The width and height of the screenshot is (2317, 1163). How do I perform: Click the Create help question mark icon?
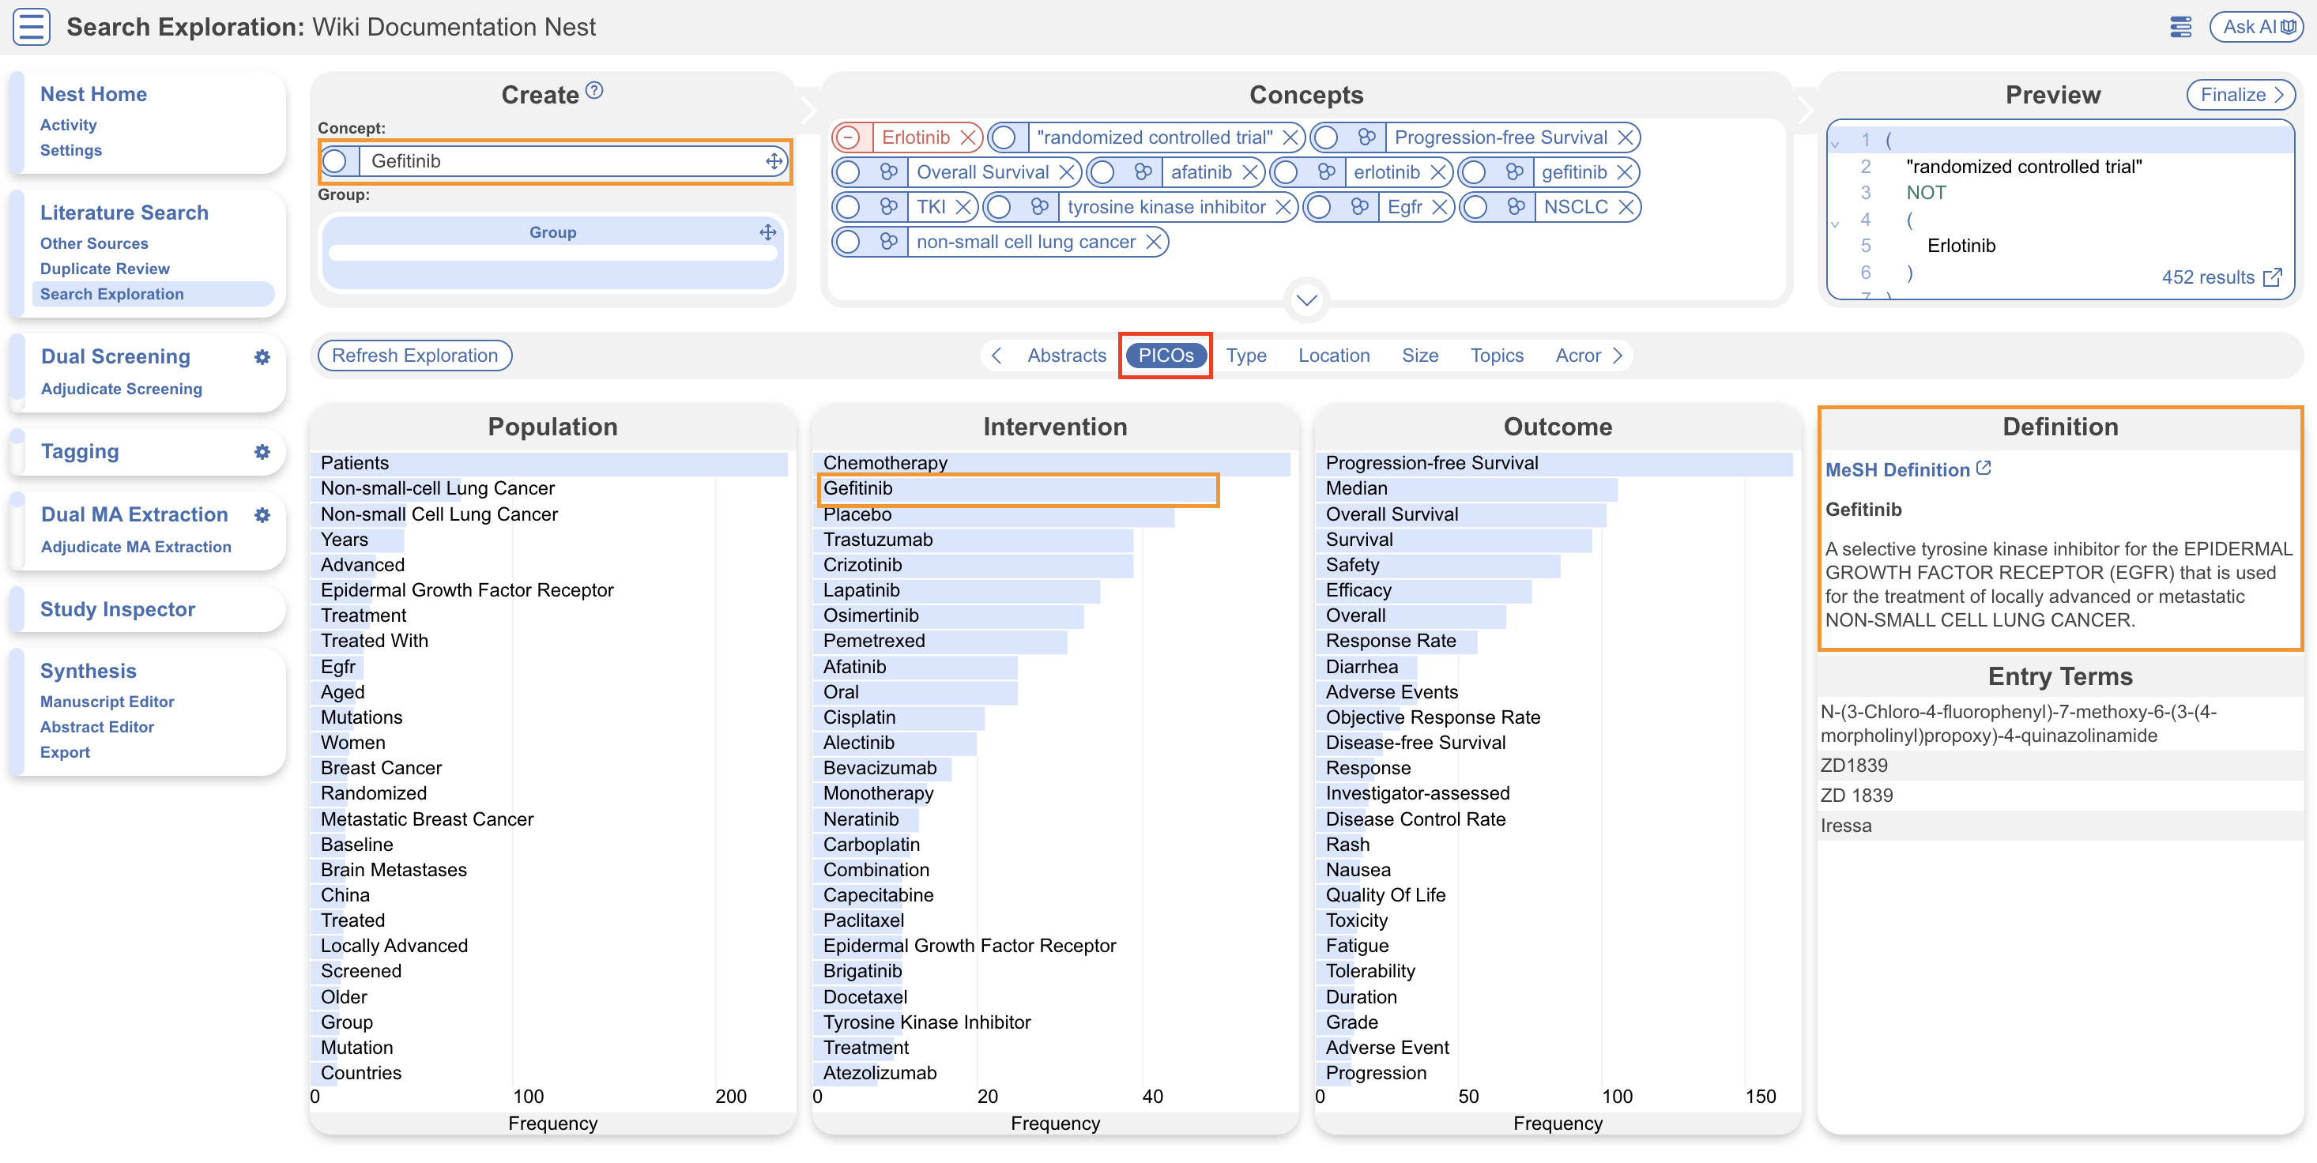pos(594,91)
